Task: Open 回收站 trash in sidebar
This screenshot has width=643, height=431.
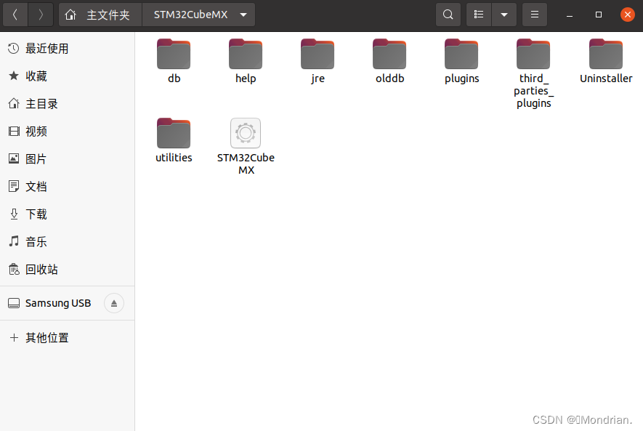Action: 68,270
